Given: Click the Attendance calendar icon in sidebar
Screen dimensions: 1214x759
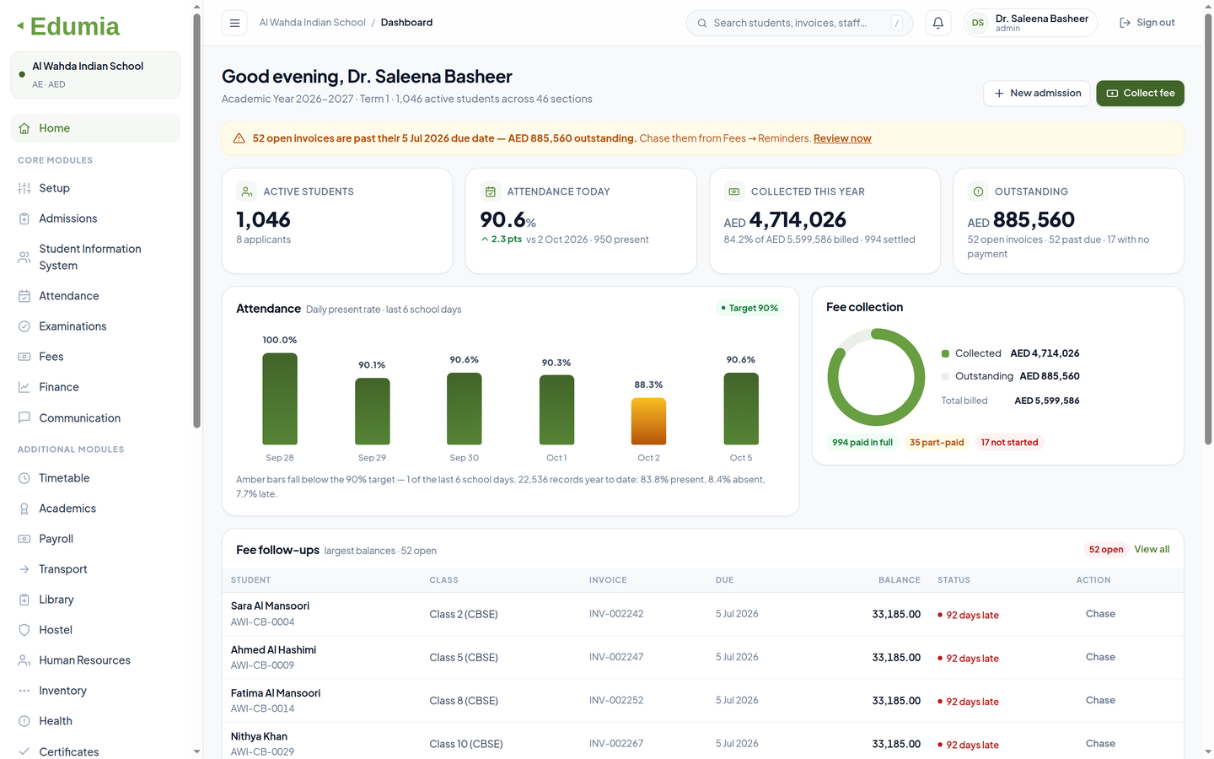Looking at the screenshot, I should point(24,296).
